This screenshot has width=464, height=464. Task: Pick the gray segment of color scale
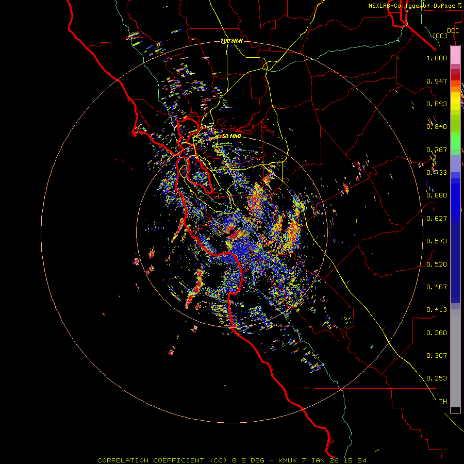(x=455, y=358)
